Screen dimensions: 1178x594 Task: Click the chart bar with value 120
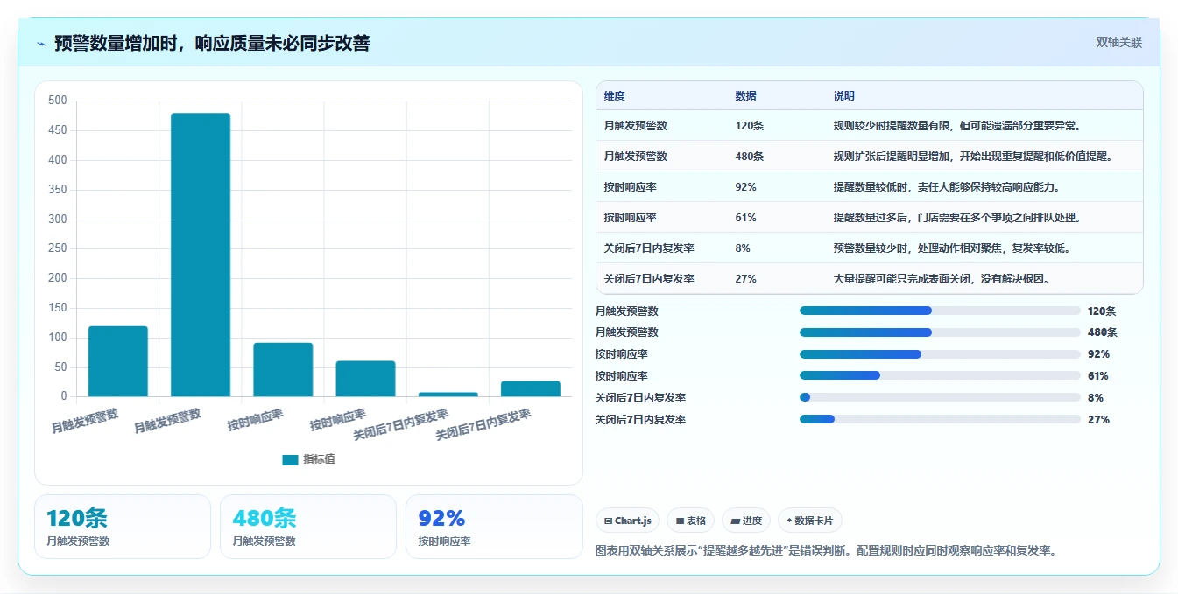(118, 361)
